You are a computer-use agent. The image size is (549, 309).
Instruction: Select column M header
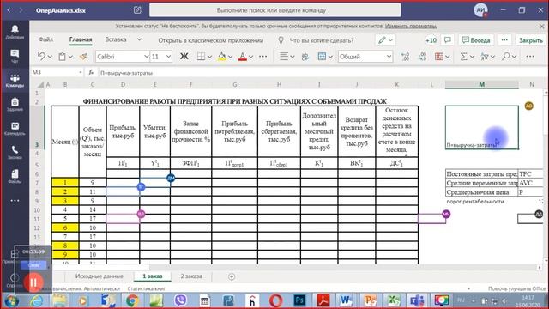[481, 84]
